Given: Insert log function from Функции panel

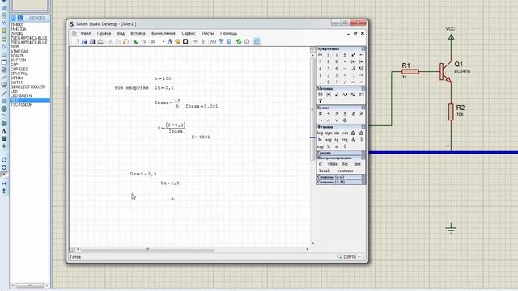Looking at the screenshot, I should (x=321, y=133).
